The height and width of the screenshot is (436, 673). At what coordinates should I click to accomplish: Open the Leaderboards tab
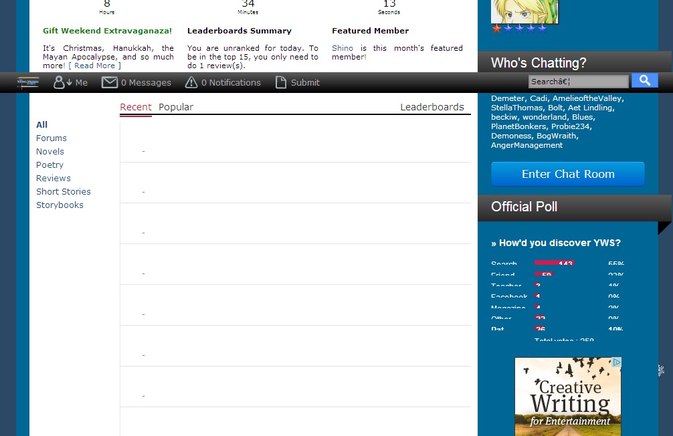tap(431, 107)
